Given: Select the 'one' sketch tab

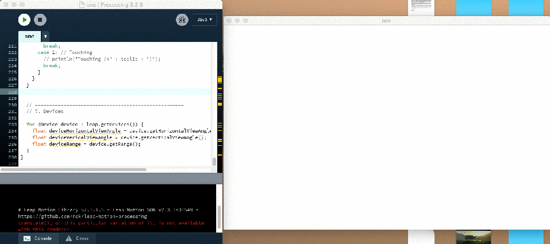Looking at the screenshot, I should tap(29, 36).
